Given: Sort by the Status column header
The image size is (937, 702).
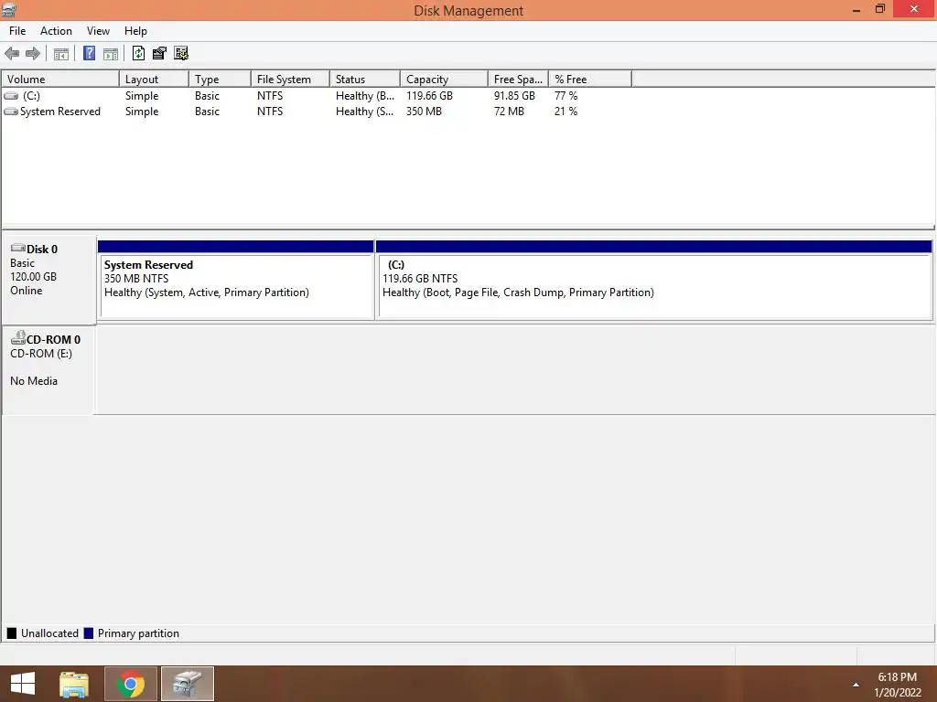Looking at the screenshot, I should (364, 79).
